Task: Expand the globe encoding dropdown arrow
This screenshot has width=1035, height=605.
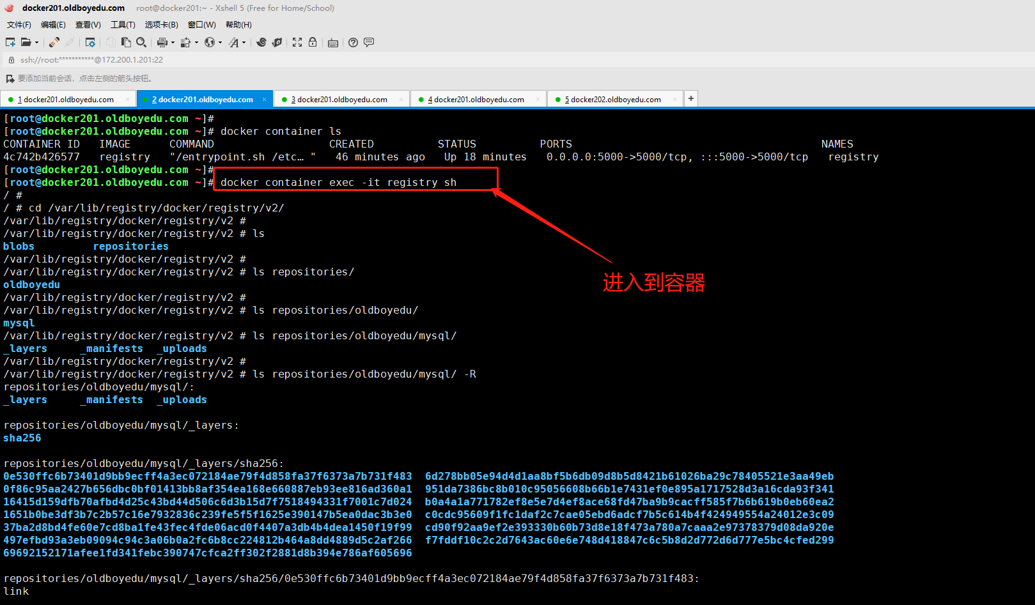Action: click(x=220, y=43)
